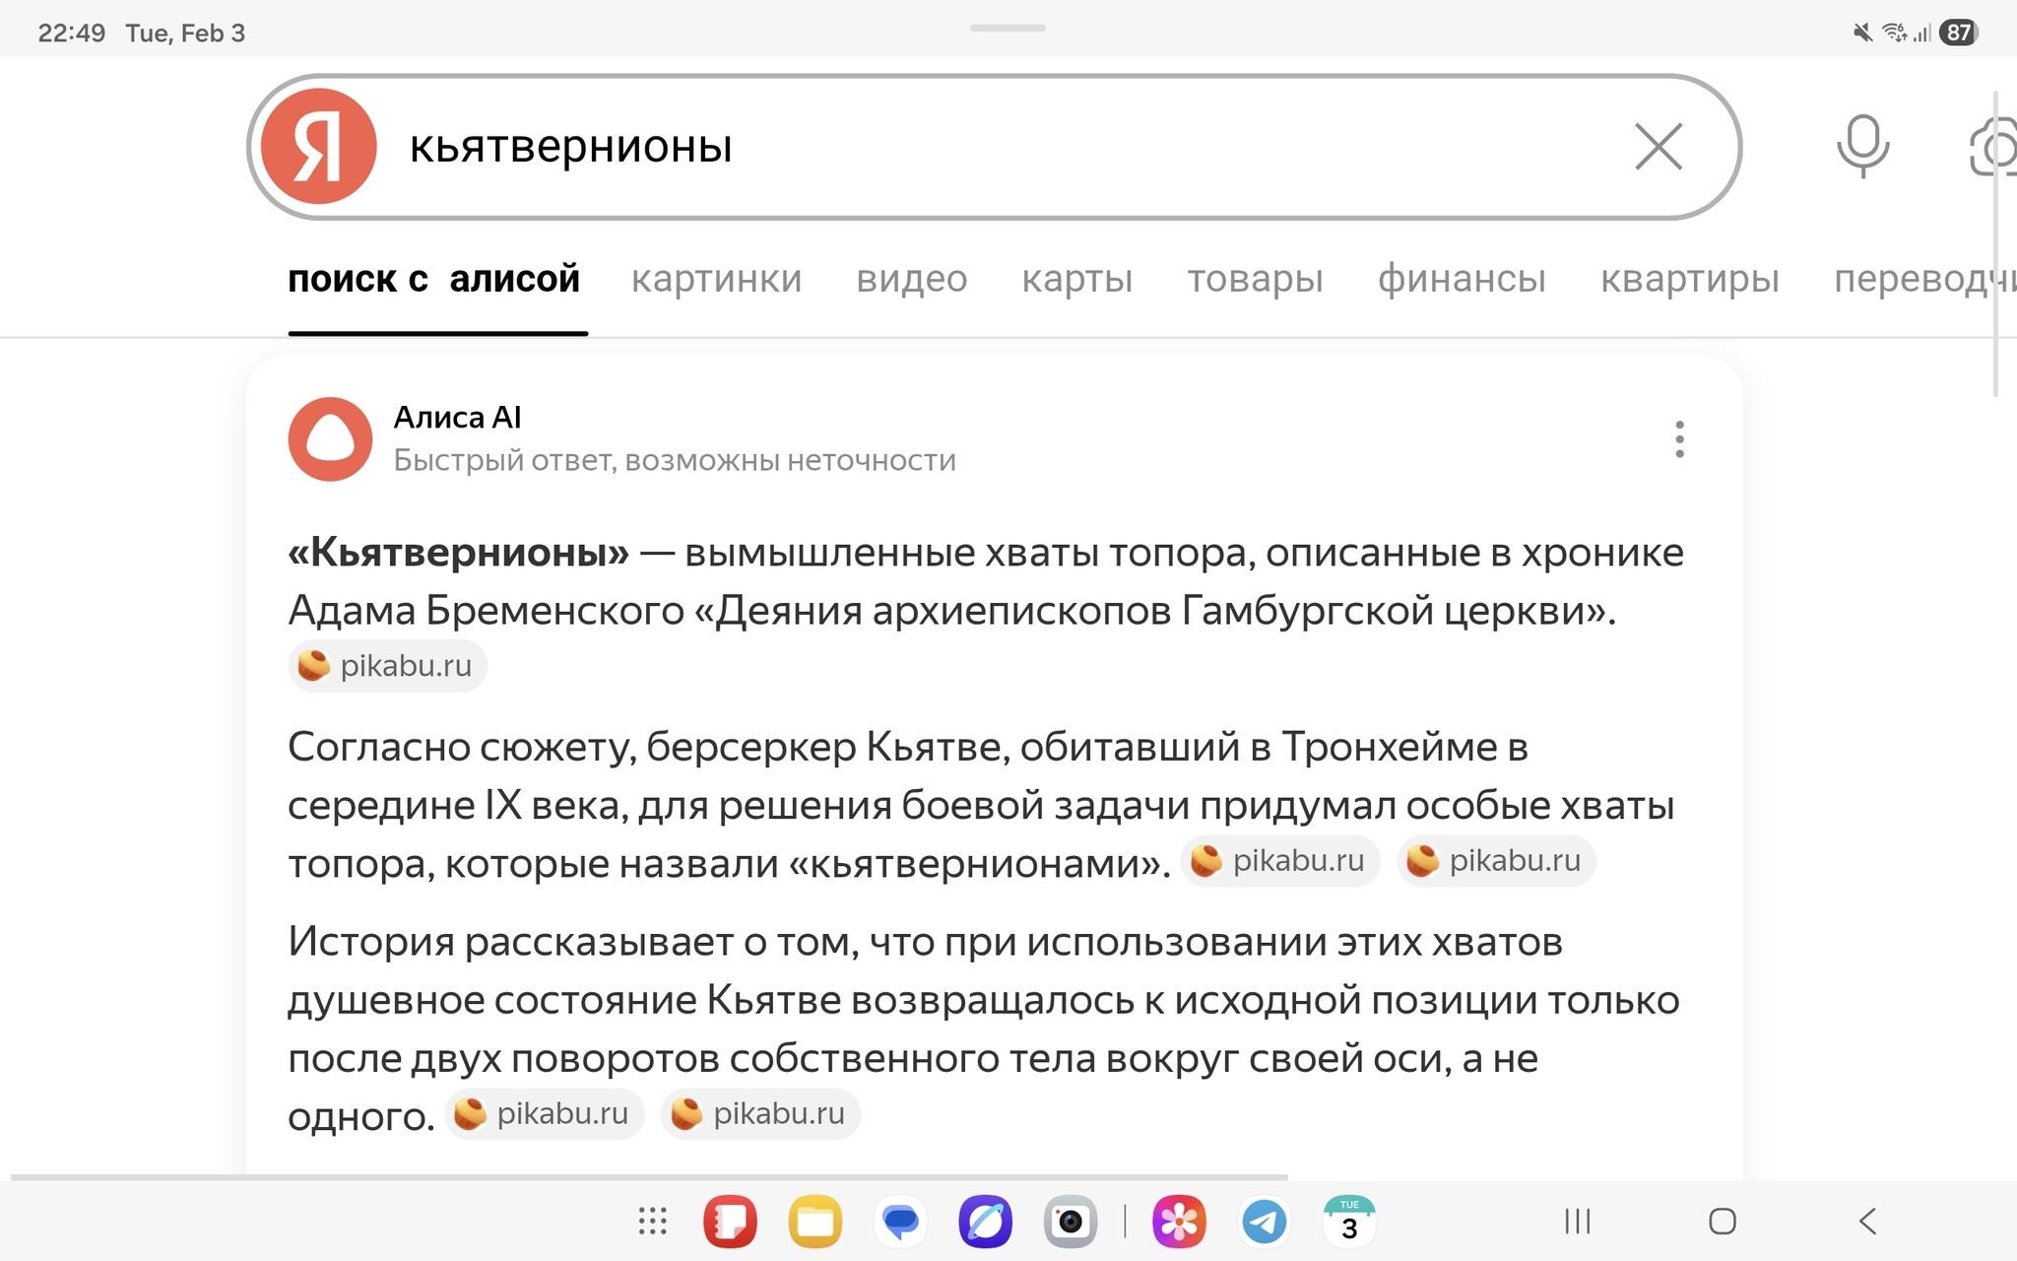Viewport: 2017px width, 1261px height.
Task: Open the Camera app in taskbar
Action: pos(1071,1222)
